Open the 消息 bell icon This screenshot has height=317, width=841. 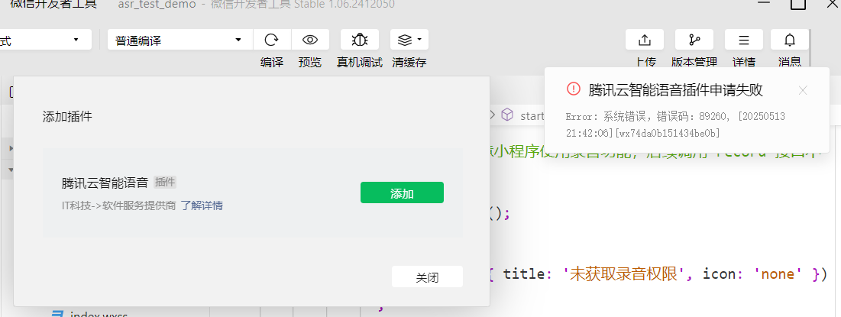[x=790, y=40]
